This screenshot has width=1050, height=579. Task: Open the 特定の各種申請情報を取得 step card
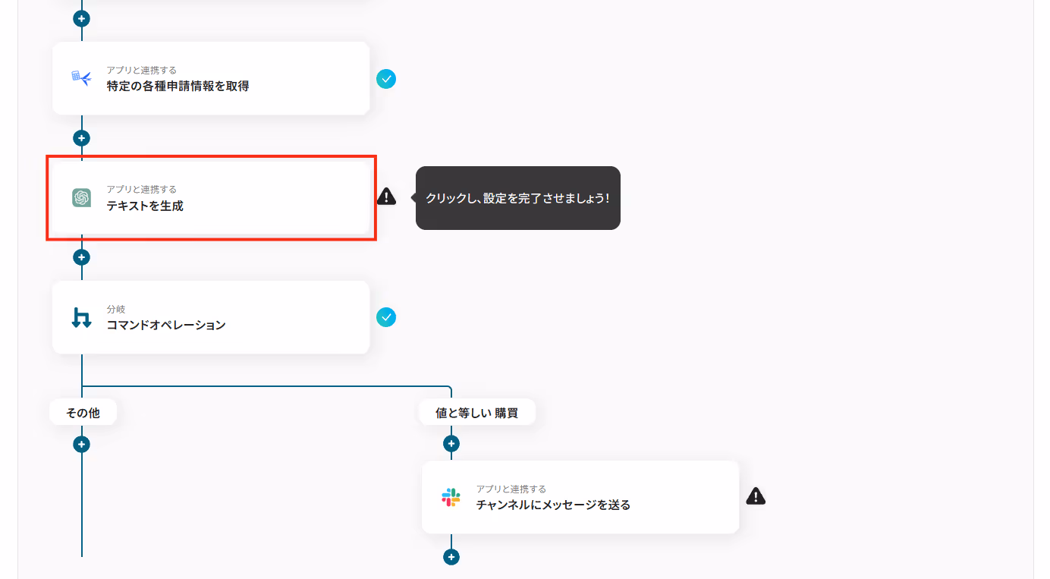click(x=211, y=78)
